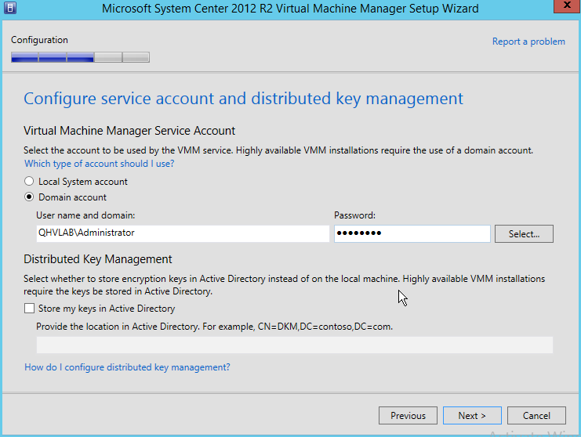Click the Distributed Key Management section heading
This screenshot has height=437, width=581.
98,259
